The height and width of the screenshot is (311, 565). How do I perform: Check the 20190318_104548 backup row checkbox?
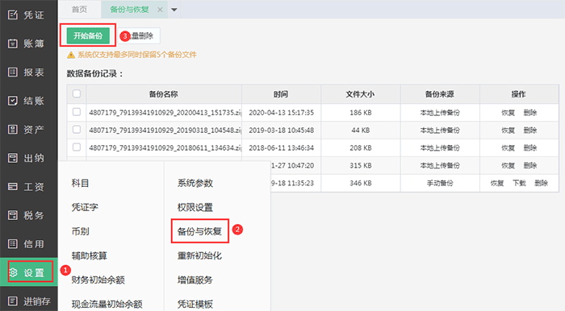[77, 130]
